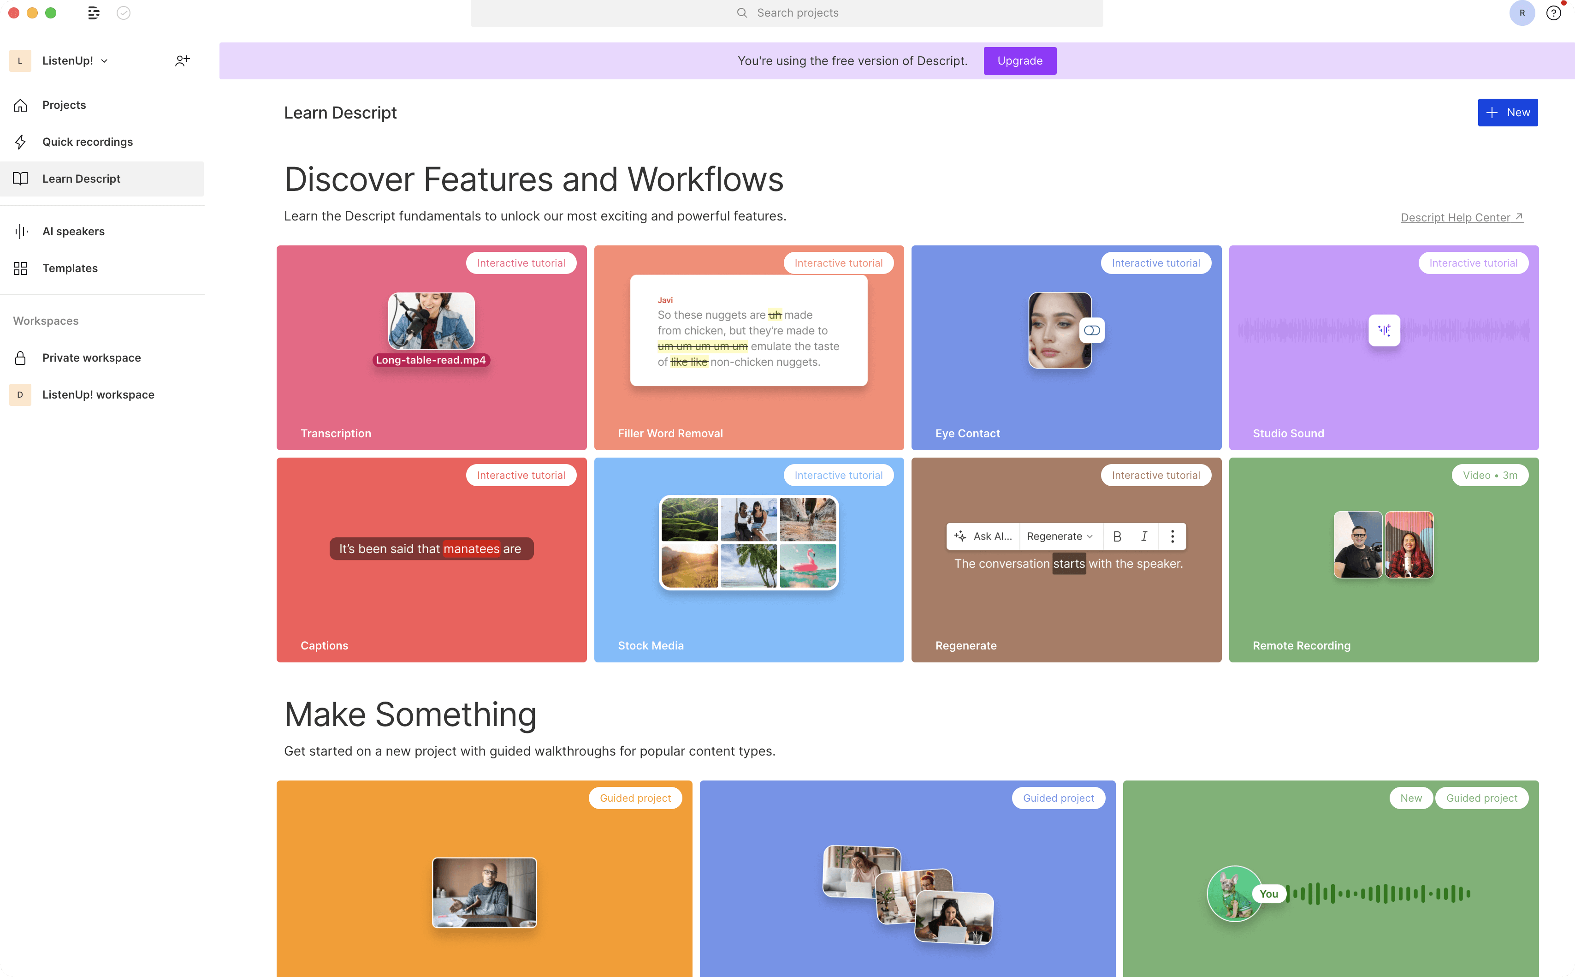Open Descript Help Center link
Screen dimensions: 1575x977
[1462, 218]
